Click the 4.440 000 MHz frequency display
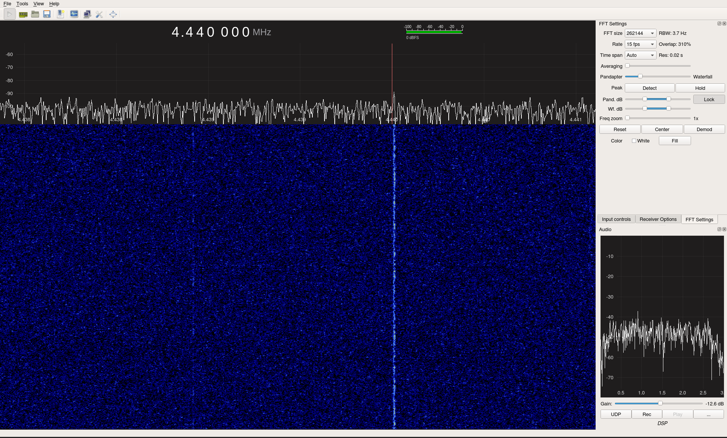Viewport: 727px width, 438px height. coord(221,32)
